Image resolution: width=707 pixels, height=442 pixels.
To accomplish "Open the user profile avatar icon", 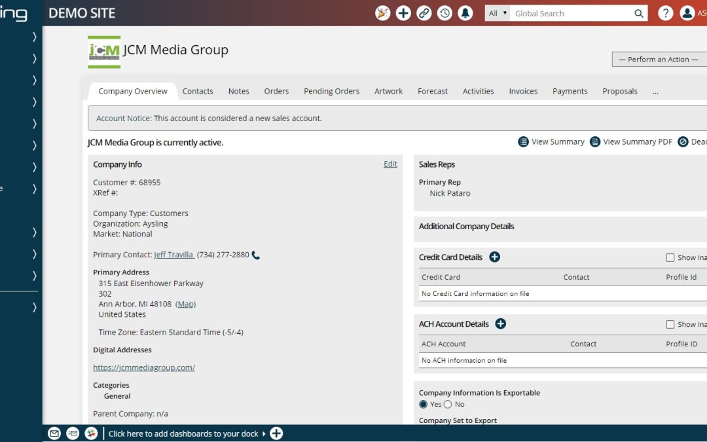I will pos(687,13).
